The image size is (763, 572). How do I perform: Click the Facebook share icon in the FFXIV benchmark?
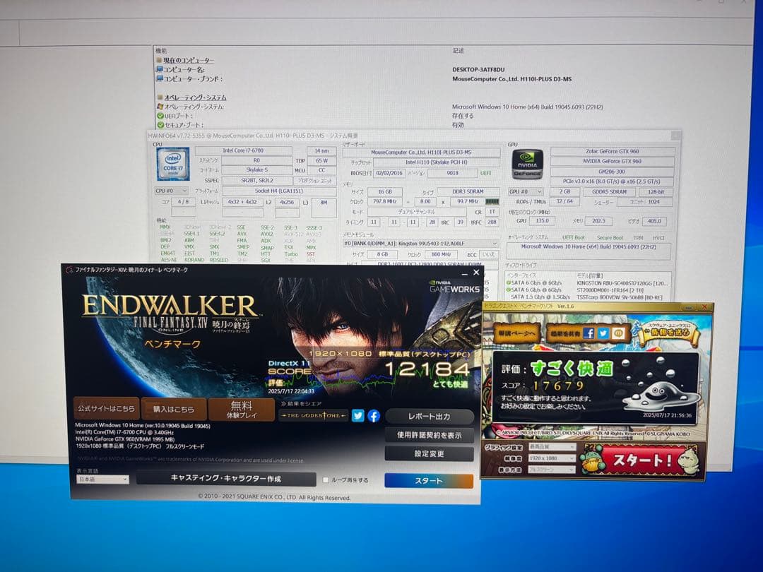click(372, 415)
